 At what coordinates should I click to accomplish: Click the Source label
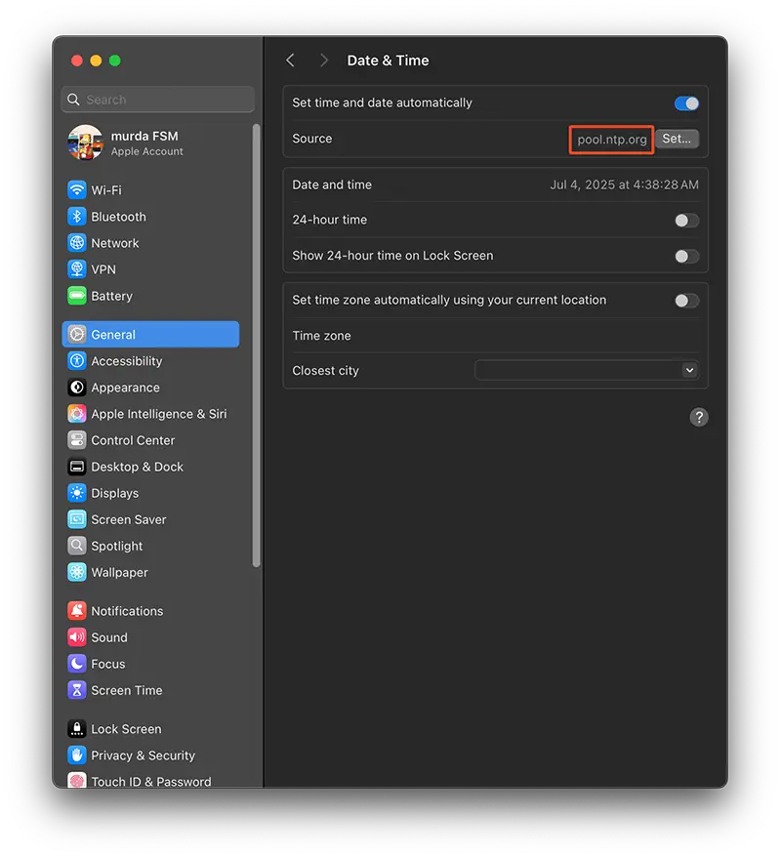click(312, 139)
